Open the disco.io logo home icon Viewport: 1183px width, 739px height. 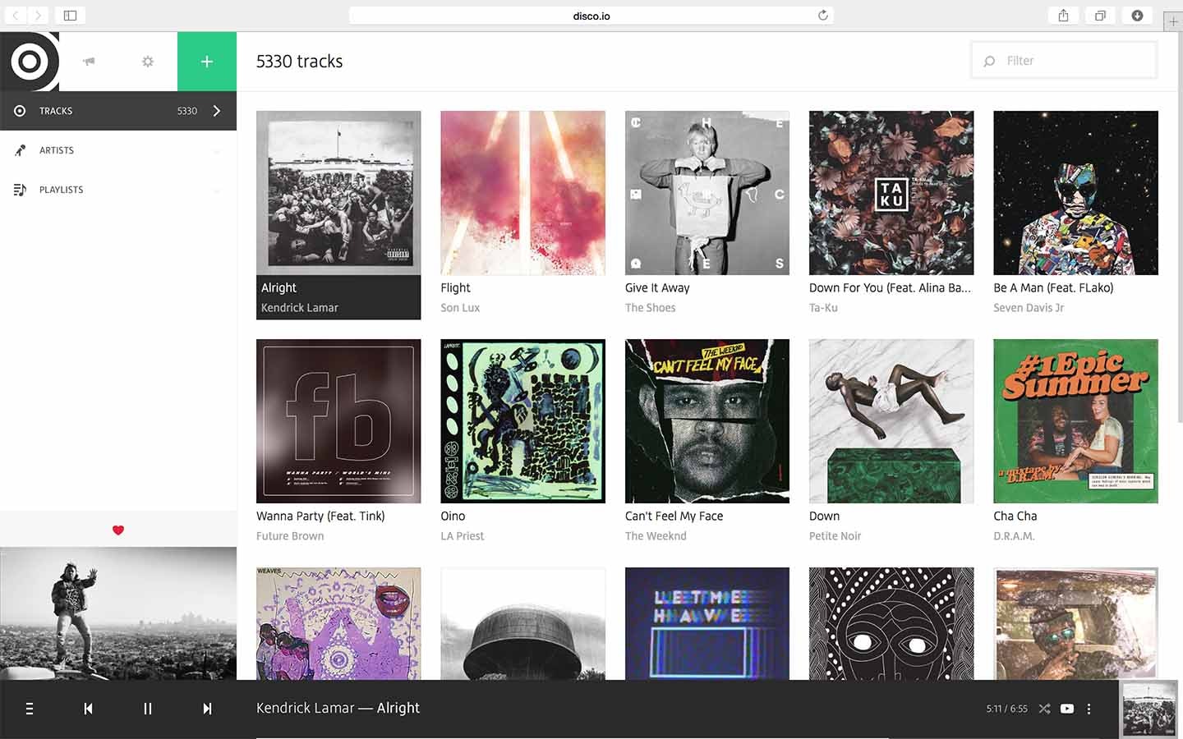tap(30, 61)
